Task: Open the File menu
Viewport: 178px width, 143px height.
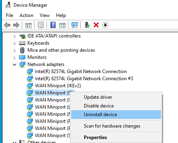Action: pos(10,15)
